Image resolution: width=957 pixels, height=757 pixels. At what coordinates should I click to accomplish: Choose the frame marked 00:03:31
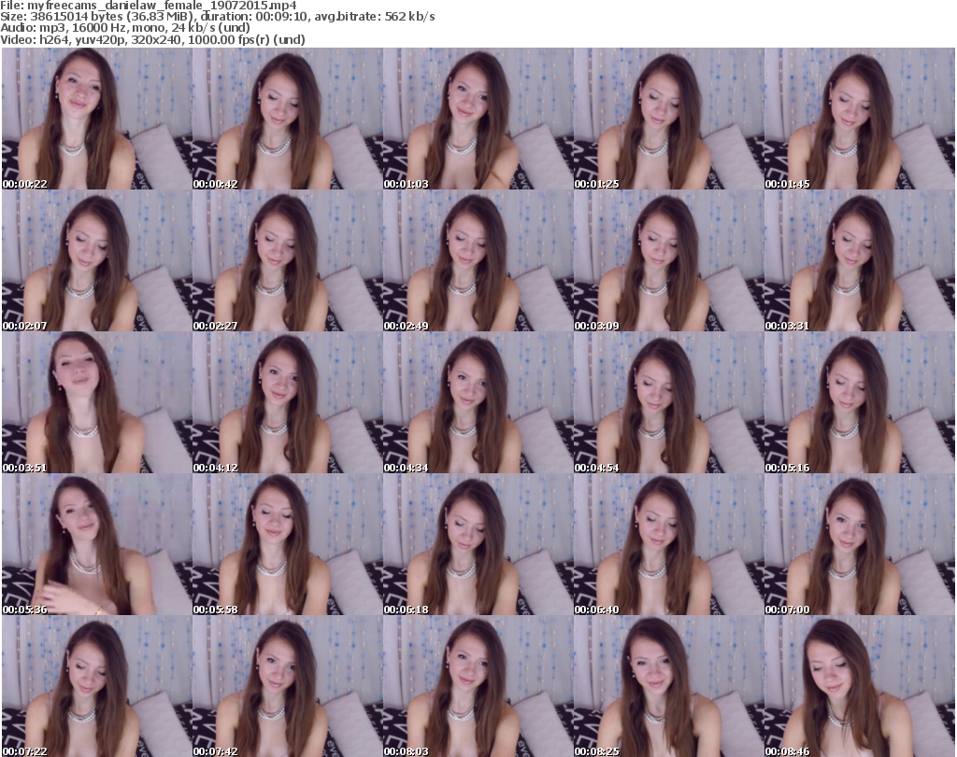tap(860, 260)
